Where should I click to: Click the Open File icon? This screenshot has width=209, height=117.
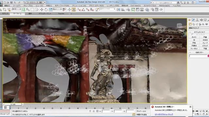pos(8,3)
